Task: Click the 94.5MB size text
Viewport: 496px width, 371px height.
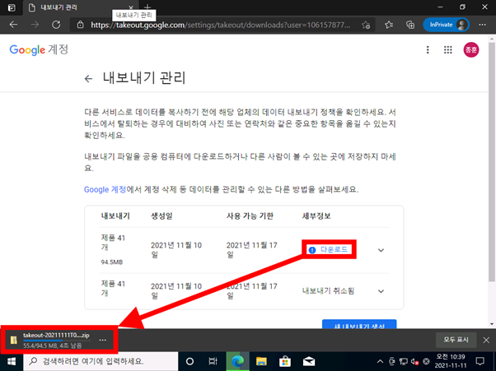Action: click(x=112, y=262)
